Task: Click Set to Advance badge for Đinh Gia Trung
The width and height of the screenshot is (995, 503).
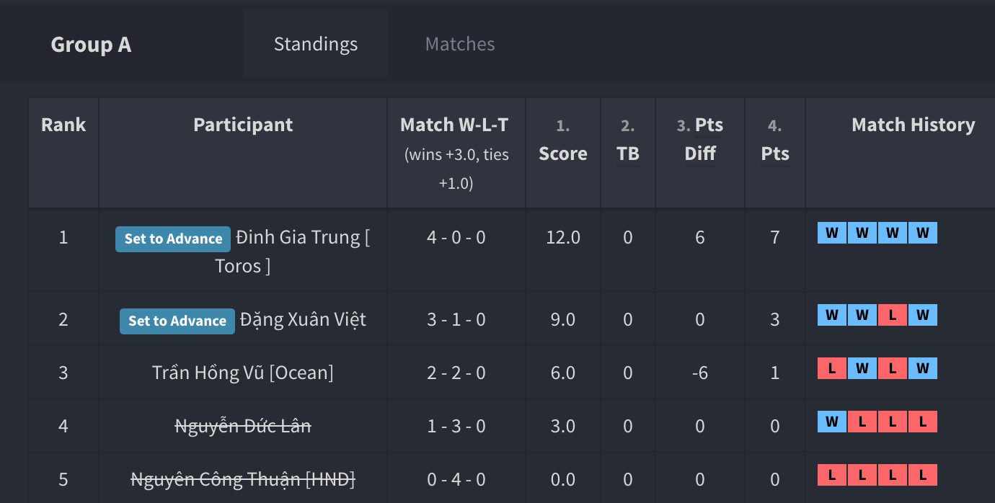Action: [x=173, y=239]
